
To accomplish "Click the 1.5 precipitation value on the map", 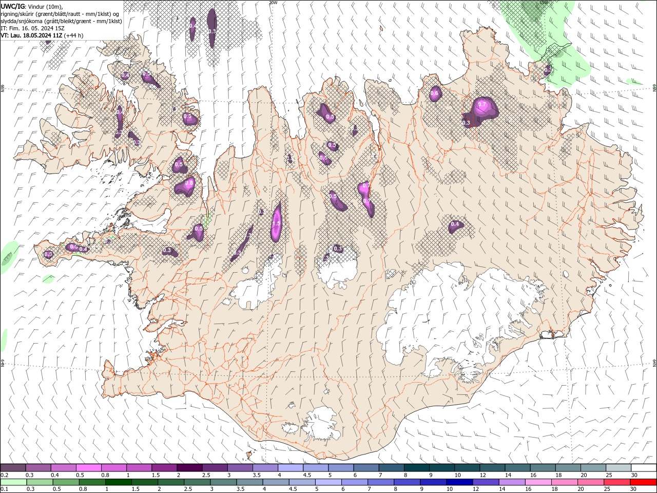I will tap(276, 223).
